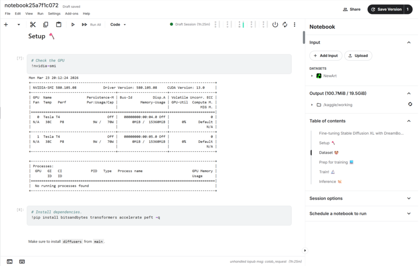Image resolution: width=420 pixels, height=266 pixels.
Task: Click the nvidia-smi code cell
Action: coord(159,64)
